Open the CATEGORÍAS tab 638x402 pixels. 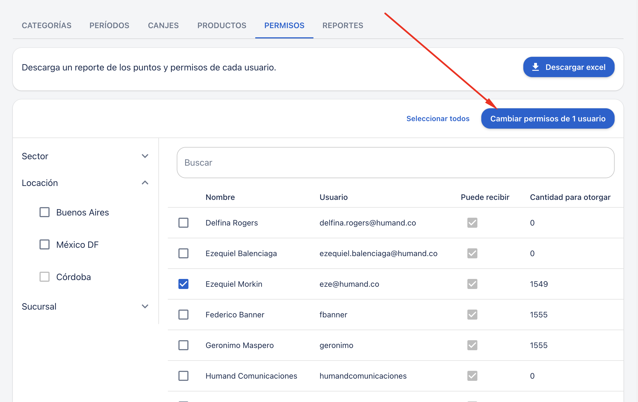pyautogui.click(x=46, y=25)
